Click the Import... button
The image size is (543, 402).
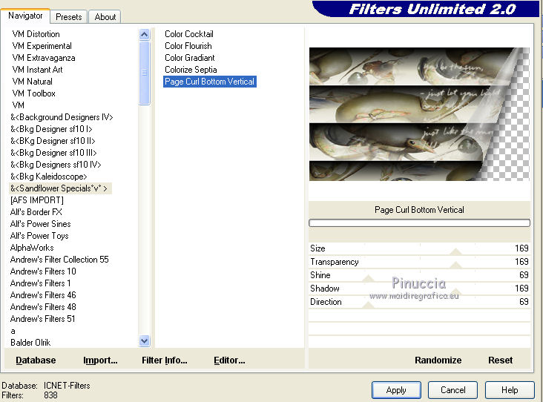100,360
